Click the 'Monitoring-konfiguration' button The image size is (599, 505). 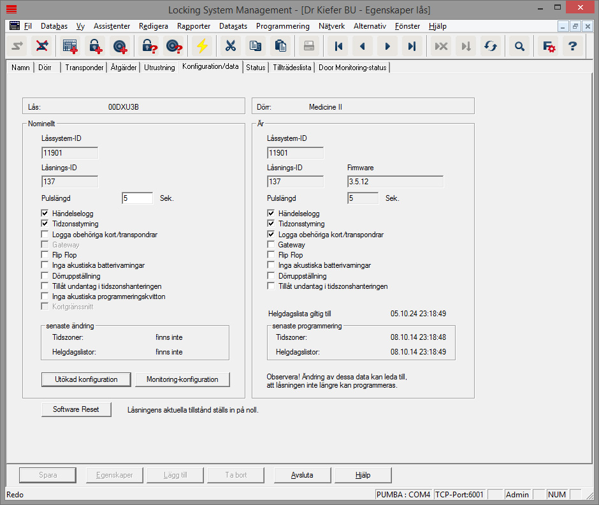pyautogui.click(x=182, y=379)
